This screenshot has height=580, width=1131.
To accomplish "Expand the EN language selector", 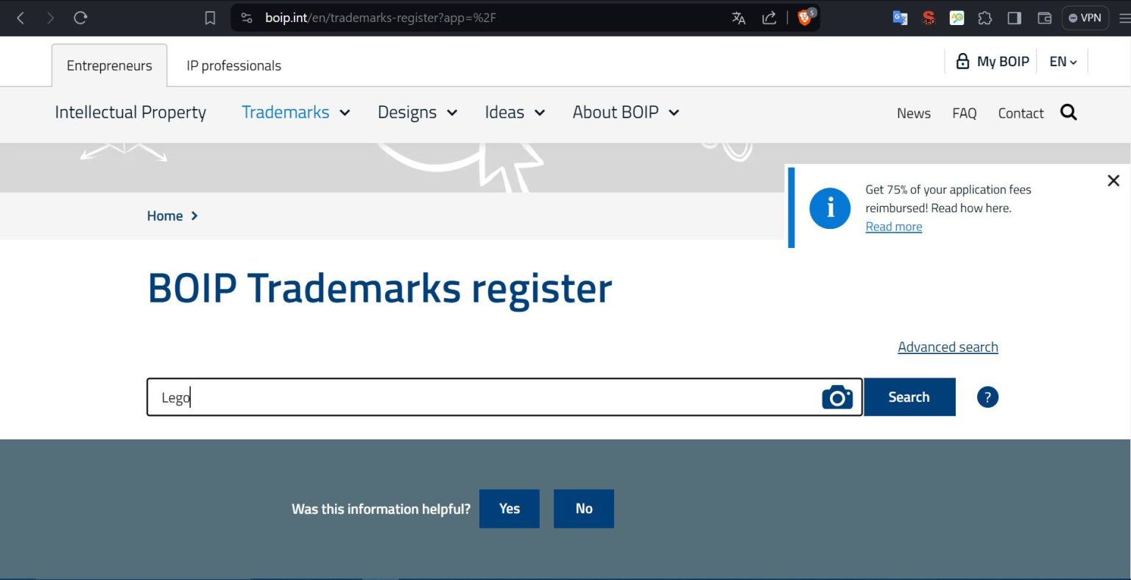I will [x=1063, y=61].
